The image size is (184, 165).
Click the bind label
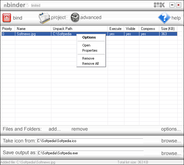[x=17, y=18]
